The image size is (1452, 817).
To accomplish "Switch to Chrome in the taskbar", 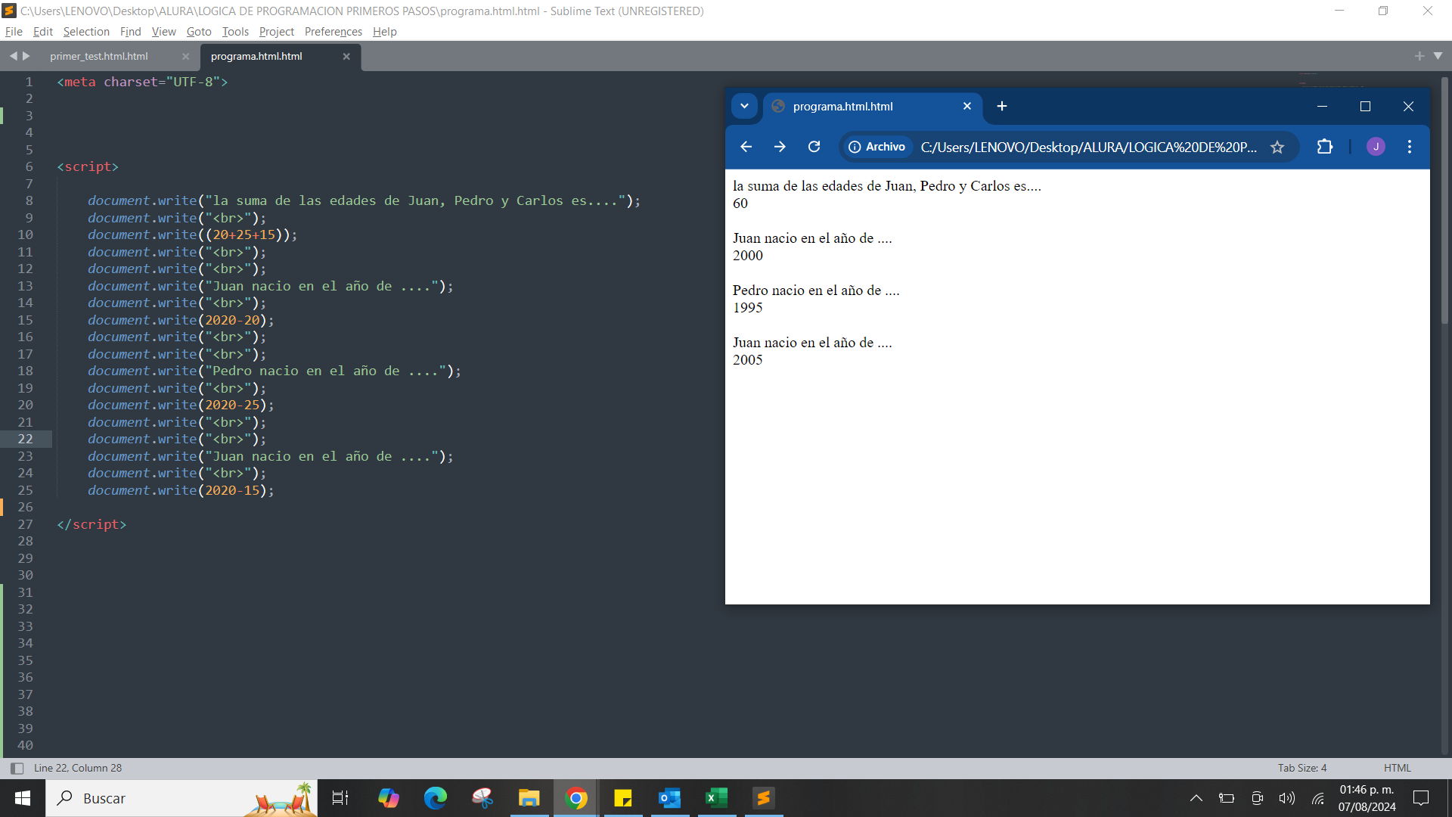I will point(576,798).
